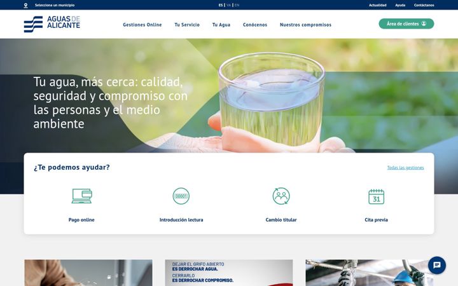Click the ¿Te podemos ayudar? heading
458x286 pixels.
click(71, 167)
